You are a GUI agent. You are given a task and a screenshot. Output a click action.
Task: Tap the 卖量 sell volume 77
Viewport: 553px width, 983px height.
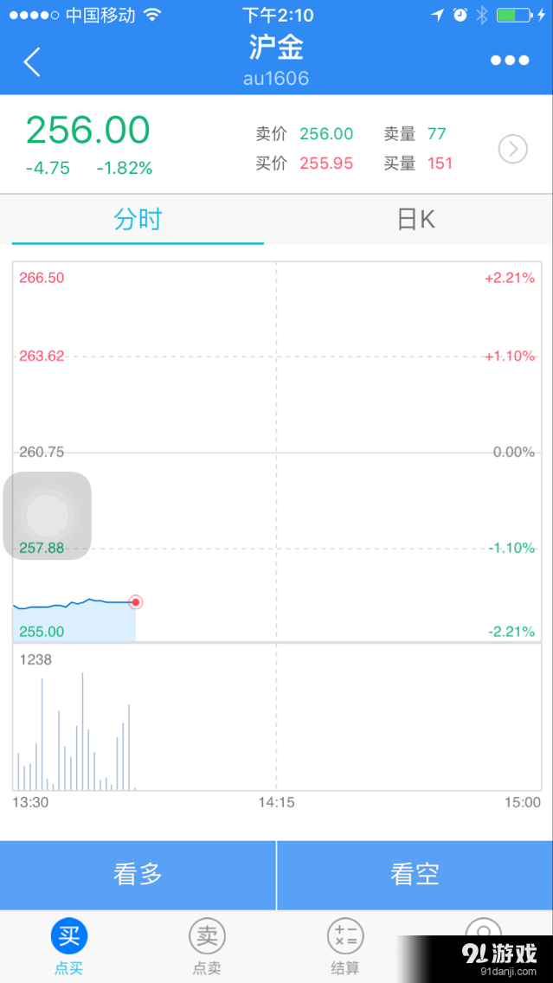[x=437, y=134]
